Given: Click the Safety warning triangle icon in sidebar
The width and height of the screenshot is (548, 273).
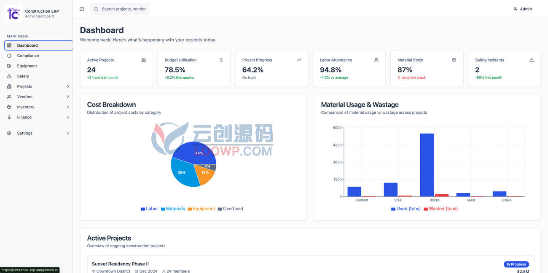Looking at the screenshot, I should [x=9, y=76].
